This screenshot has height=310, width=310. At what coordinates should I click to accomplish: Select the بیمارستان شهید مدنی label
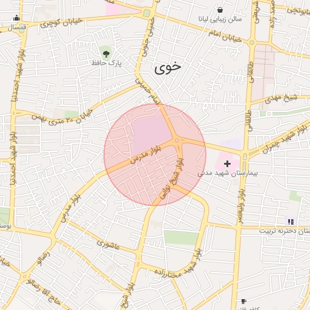228,173
